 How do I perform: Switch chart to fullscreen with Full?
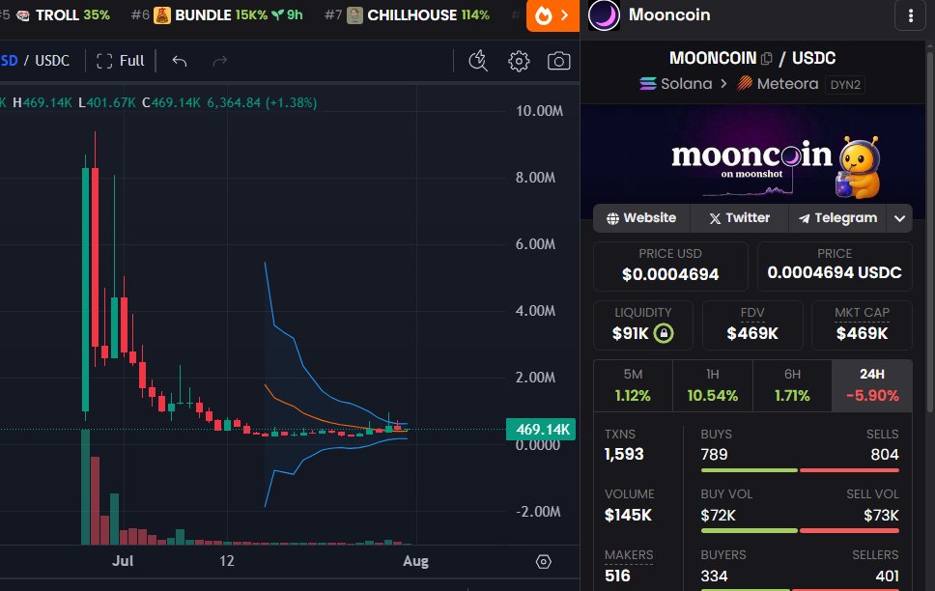(x=121, y=61)
